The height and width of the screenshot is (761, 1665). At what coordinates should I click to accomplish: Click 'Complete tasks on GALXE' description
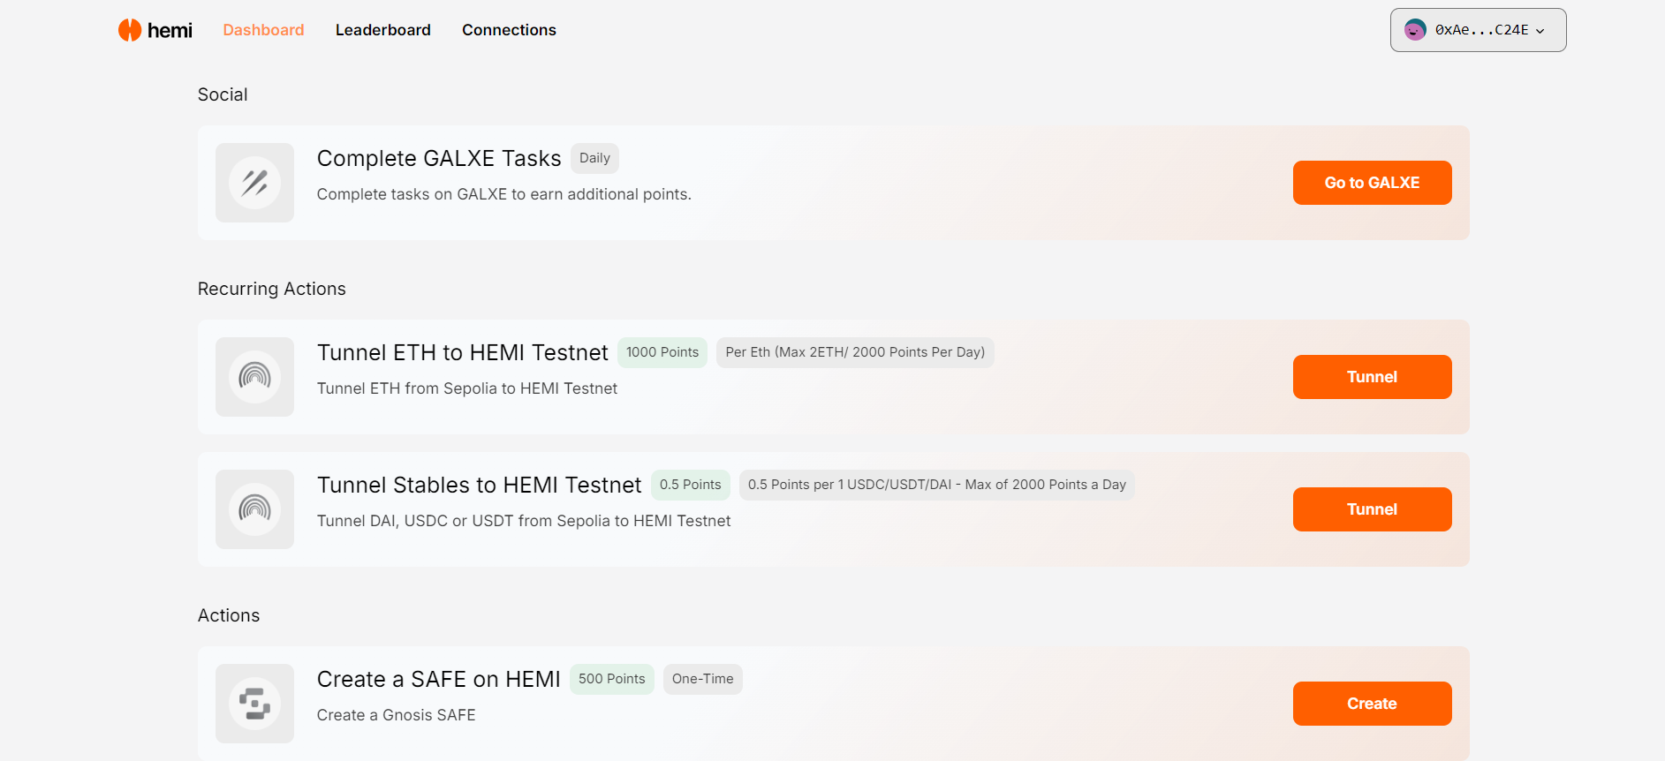click(x=504, y=194)
